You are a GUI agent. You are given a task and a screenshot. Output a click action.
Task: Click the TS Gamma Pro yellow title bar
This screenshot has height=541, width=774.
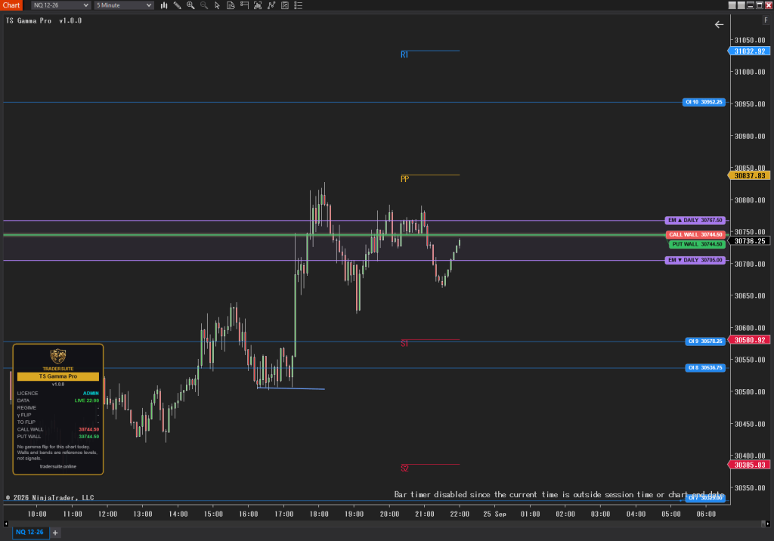click(57, 376)
